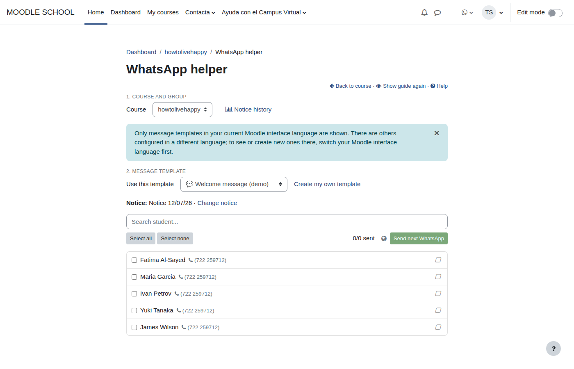The height and width of the screenshot is (369, 574).
Task: Click status box icon for Ivan Petrov
Action: coord(438,294)
